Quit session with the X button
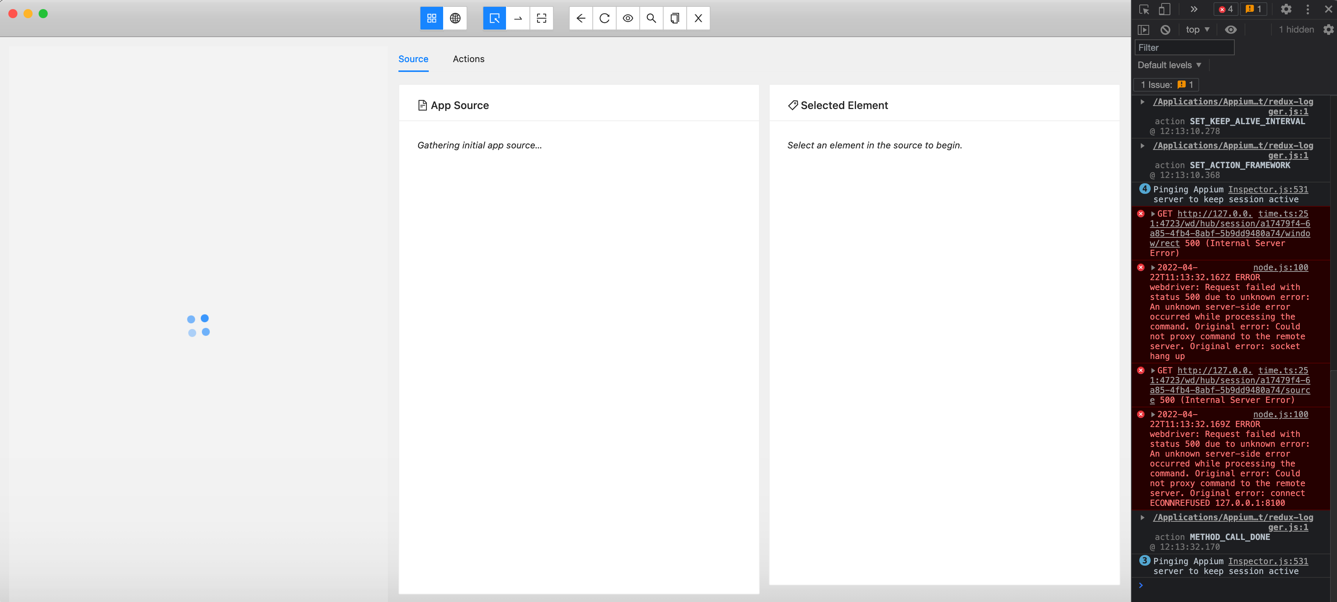Screen dimensions: 1337x602 [698, 18]
